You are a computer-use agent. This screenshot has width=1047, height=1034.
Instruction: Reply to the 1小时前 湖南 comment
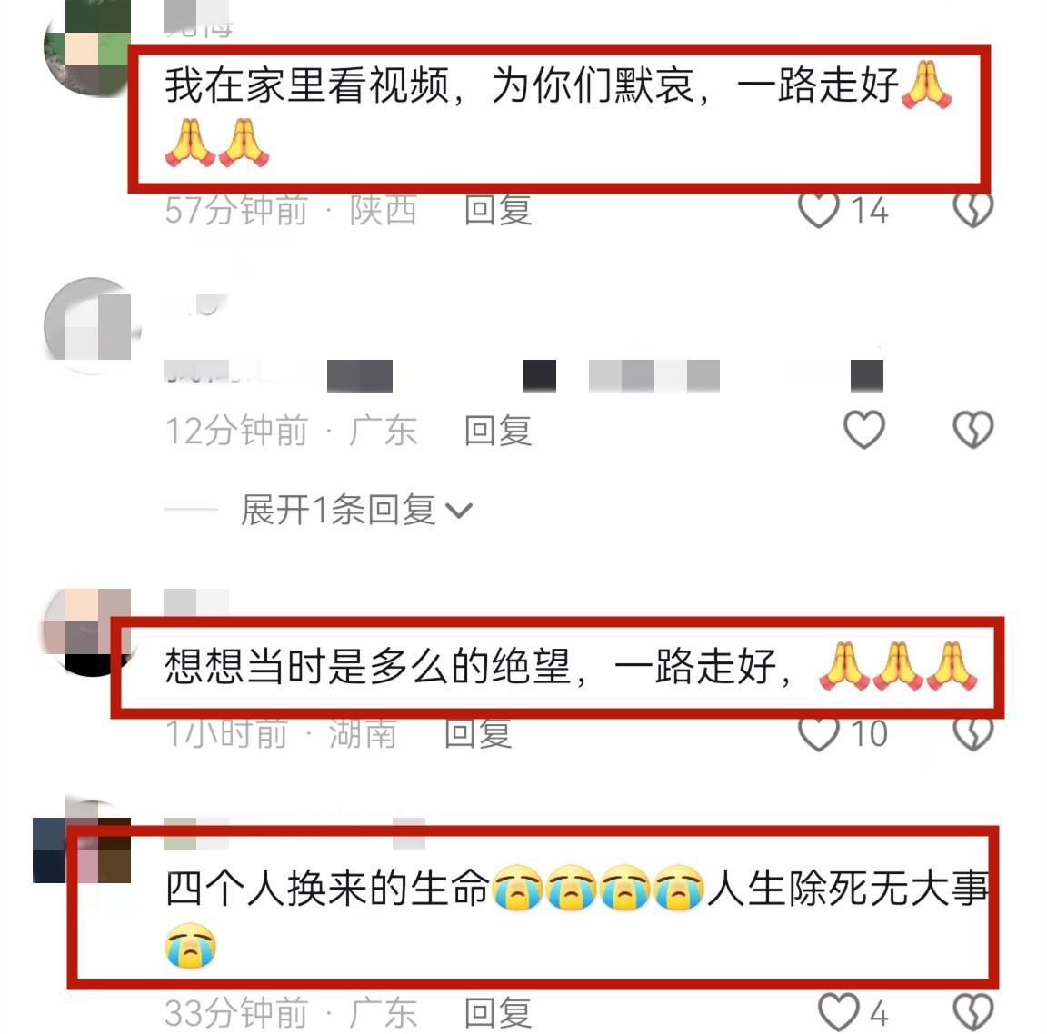478,733
